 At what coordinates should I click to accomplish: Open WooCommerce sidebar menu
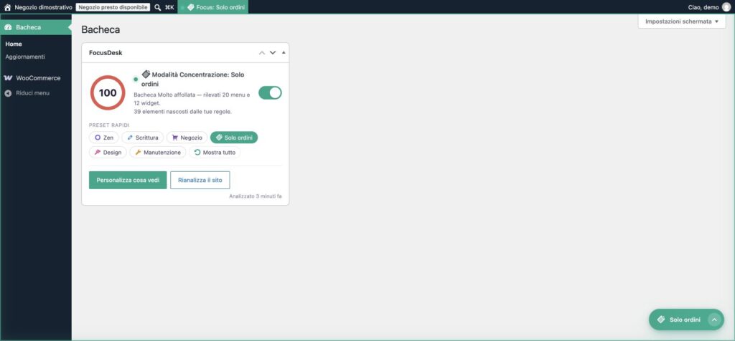(36, 78)
